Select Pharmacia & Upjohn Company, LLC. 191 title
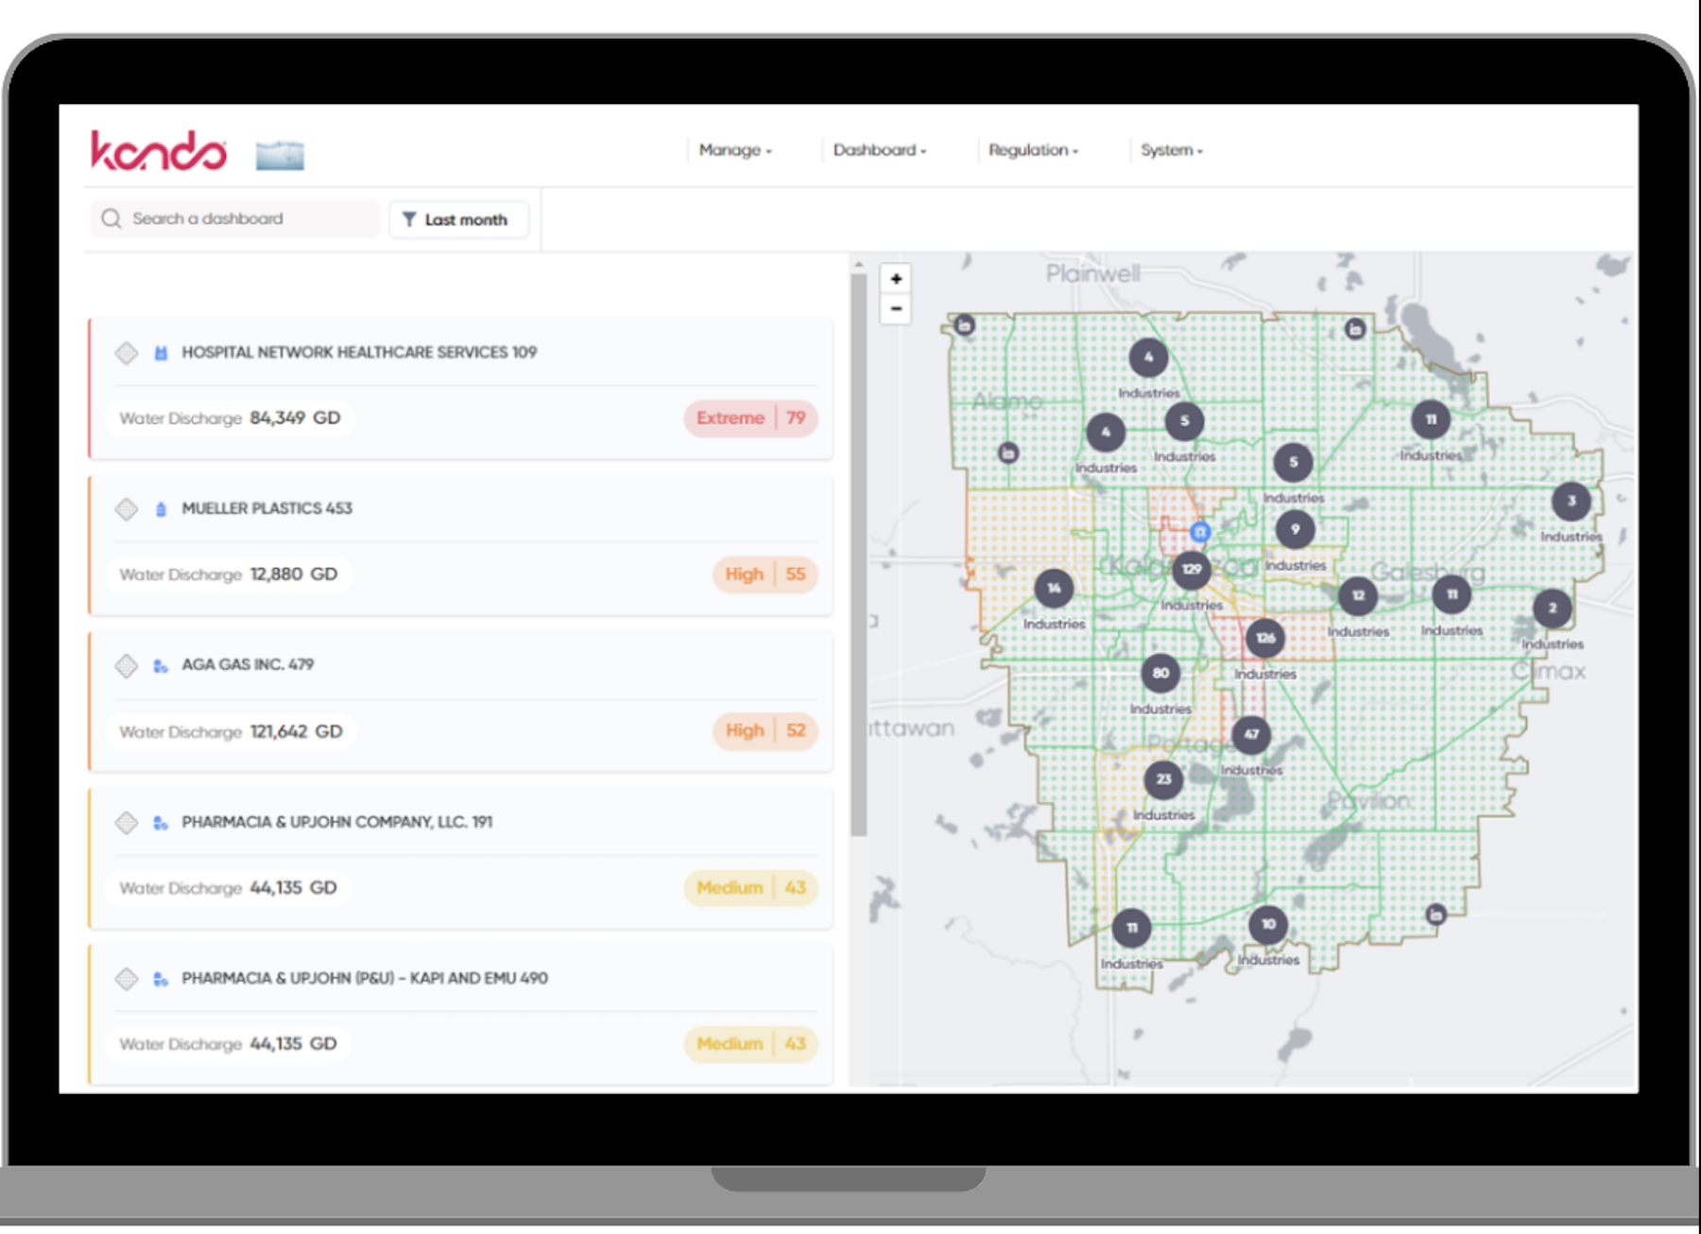 tap(336, 822)
